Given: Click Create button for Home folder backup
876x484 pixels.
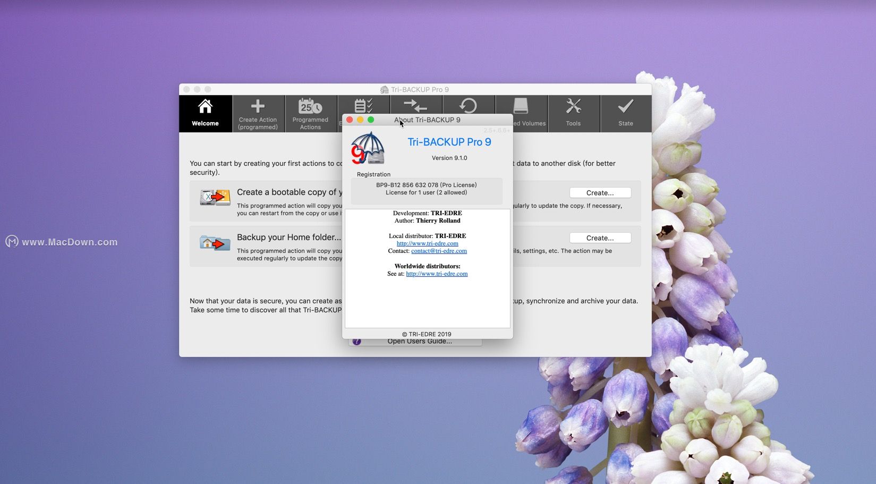Looking at the screenshot, I should [x=600, y=238].
